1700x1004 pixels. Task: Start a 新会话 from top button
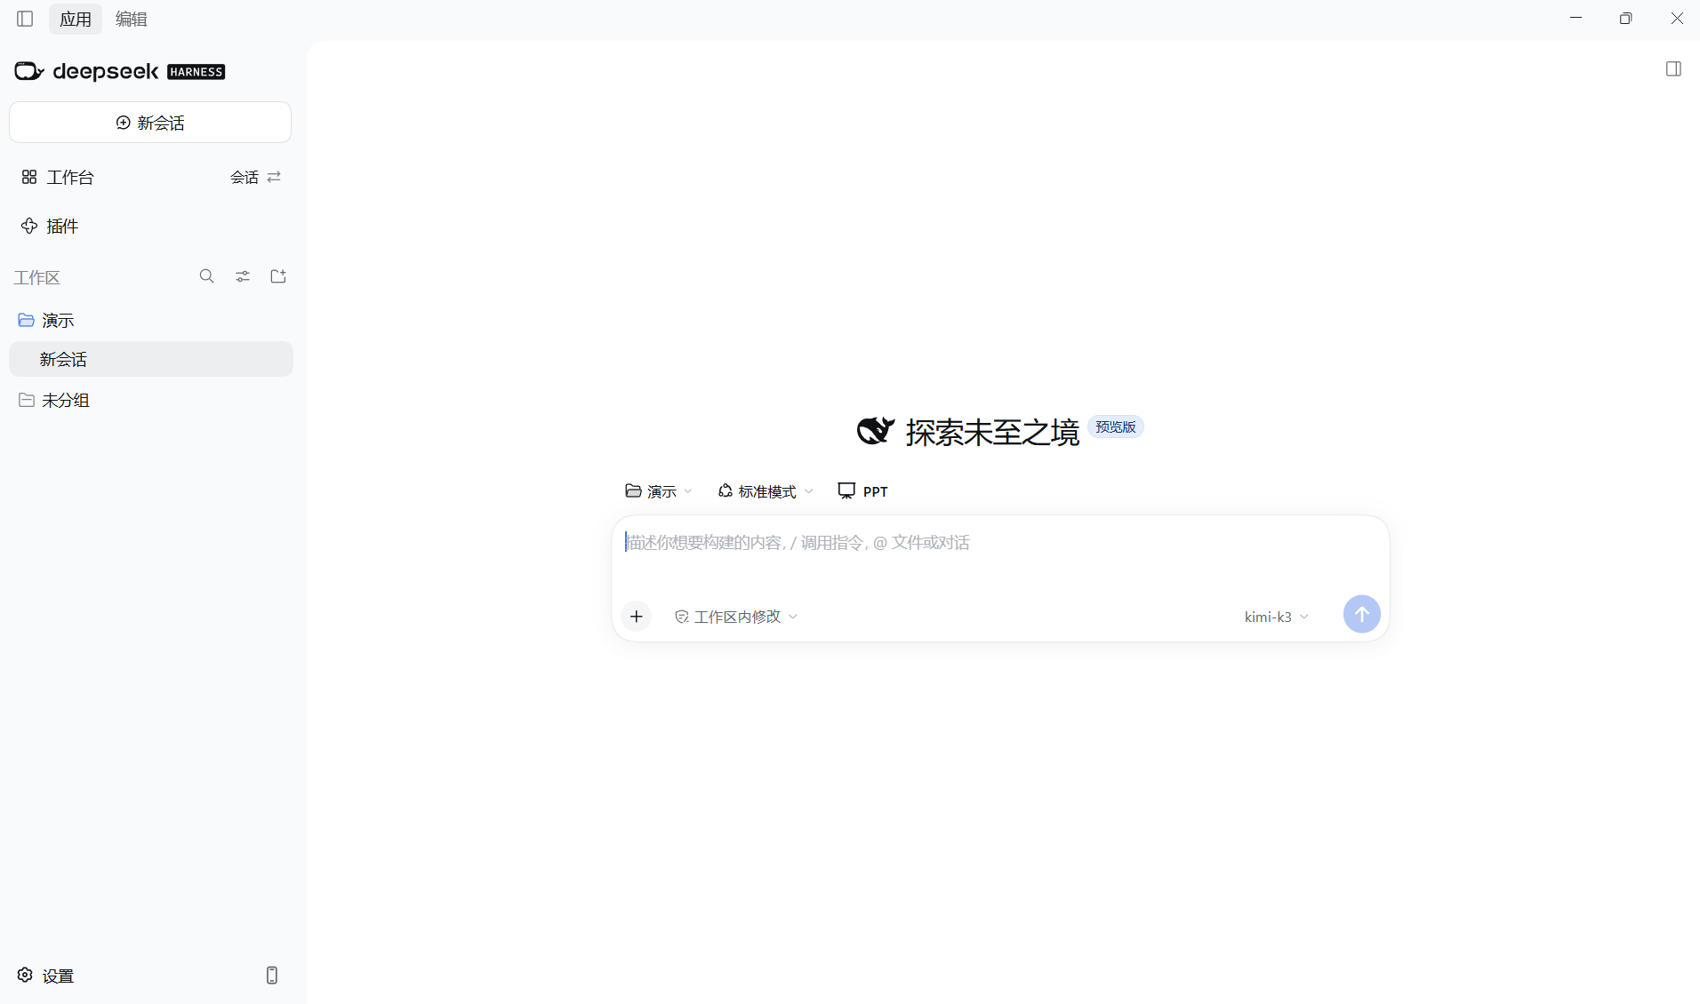click(x=150, y=123)
